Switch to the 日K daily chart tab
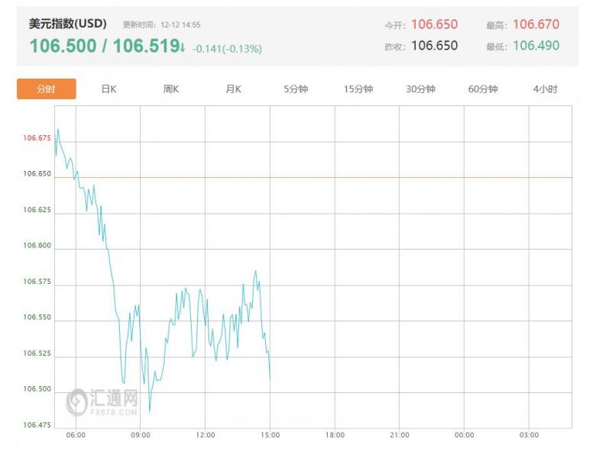 click(x=109, y=89)
